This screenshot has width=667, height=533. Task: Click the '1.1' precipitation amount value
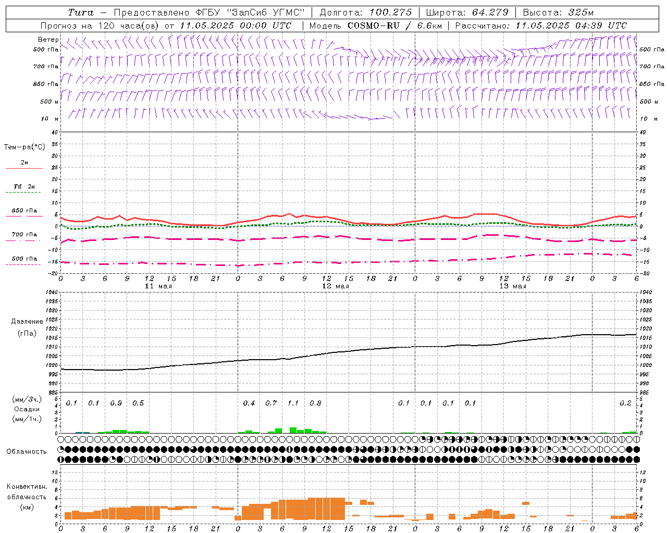[x=293, y=403]
